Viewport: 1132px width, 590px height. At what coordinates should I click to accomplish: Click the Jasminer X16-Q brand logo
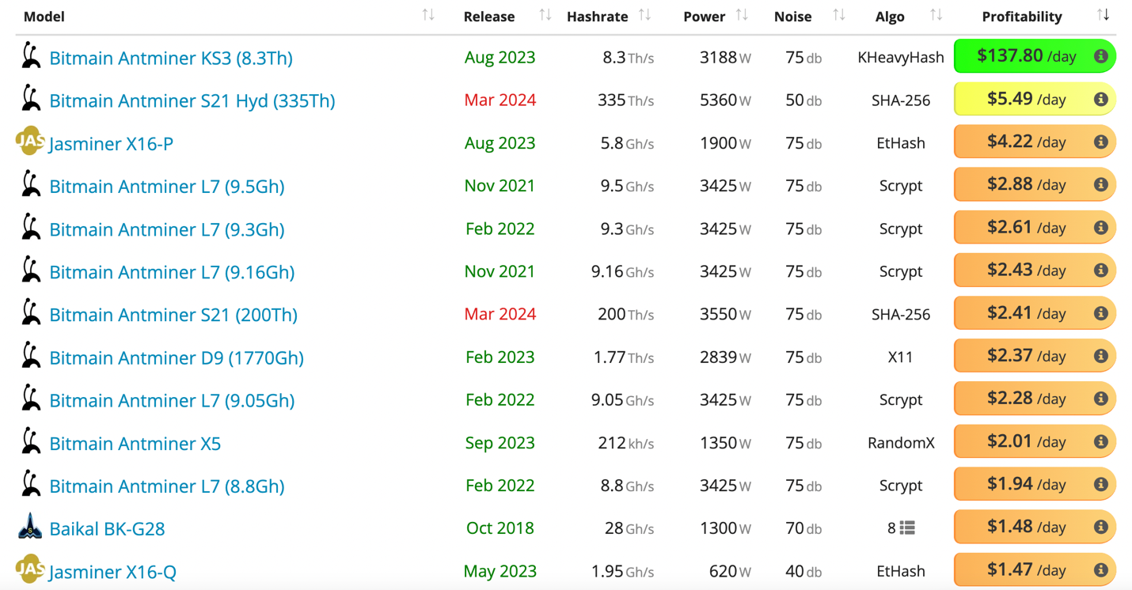tap(30, 568)
